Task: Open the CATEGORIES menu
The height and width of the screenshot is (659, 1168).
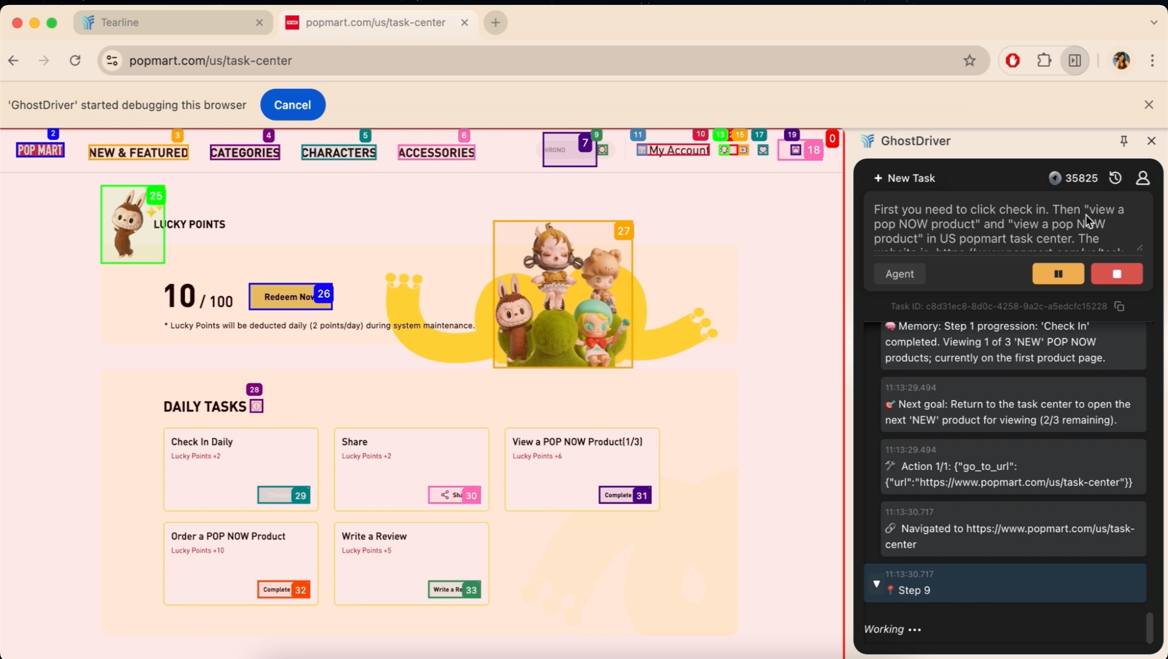Action: click(x=245, y=152)
